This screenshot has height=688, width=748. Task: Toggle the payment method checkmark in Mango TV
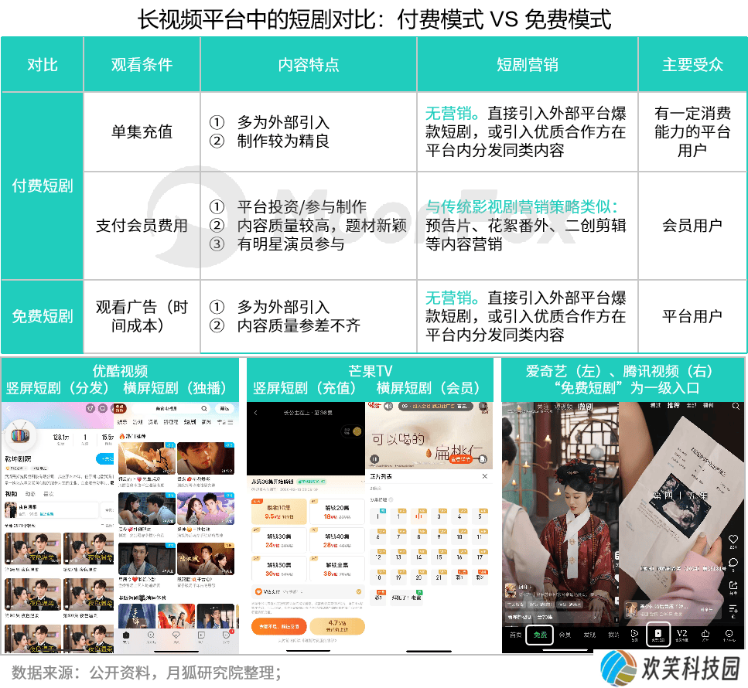pos(359,591)
